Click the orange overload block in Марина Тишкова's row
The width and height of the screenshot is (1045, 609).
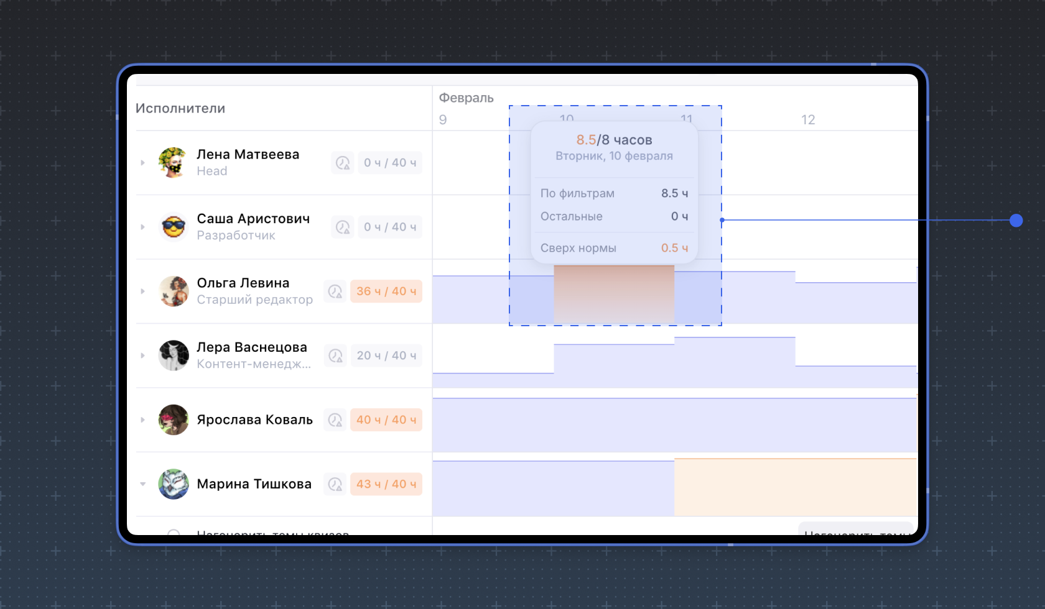[795, 487]
